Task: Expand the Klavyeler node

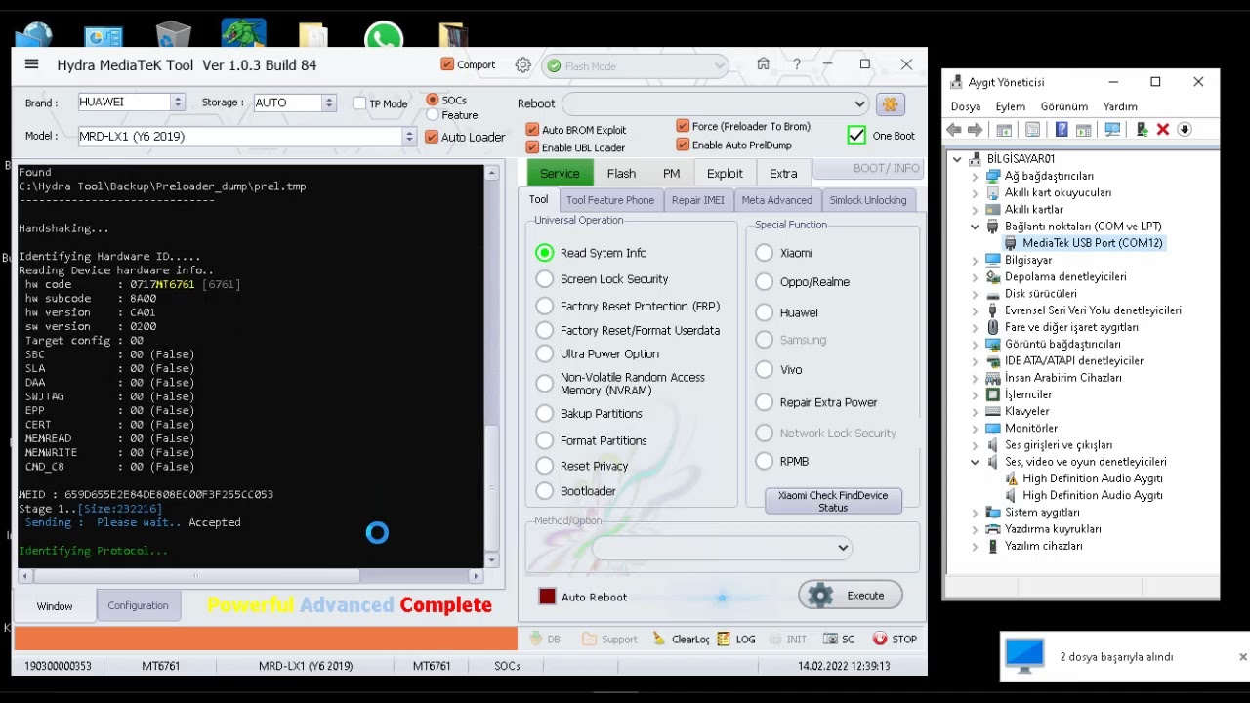Action: (975, 411)
